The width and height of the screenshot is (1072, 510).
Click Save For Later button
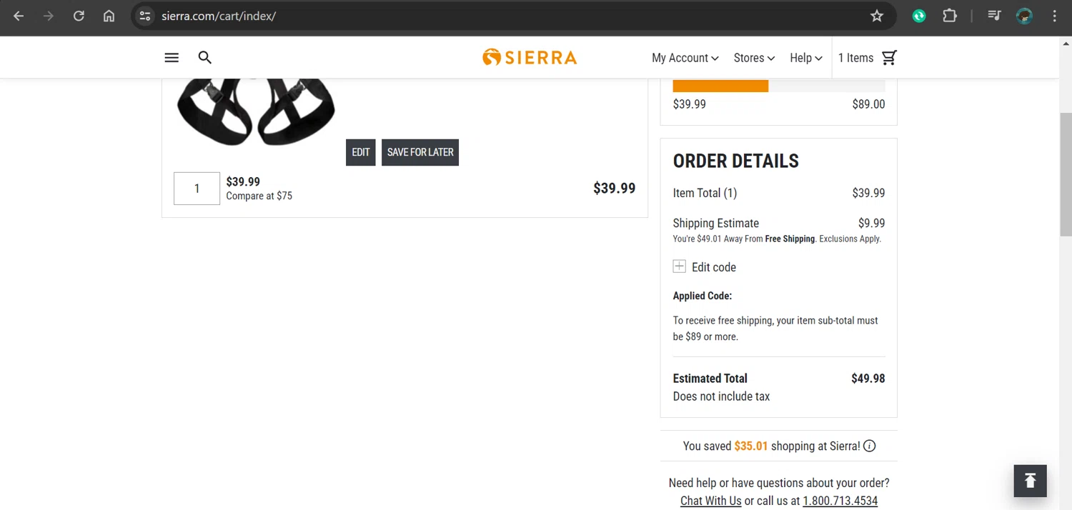pyautogui.click(x=420, y=152)
